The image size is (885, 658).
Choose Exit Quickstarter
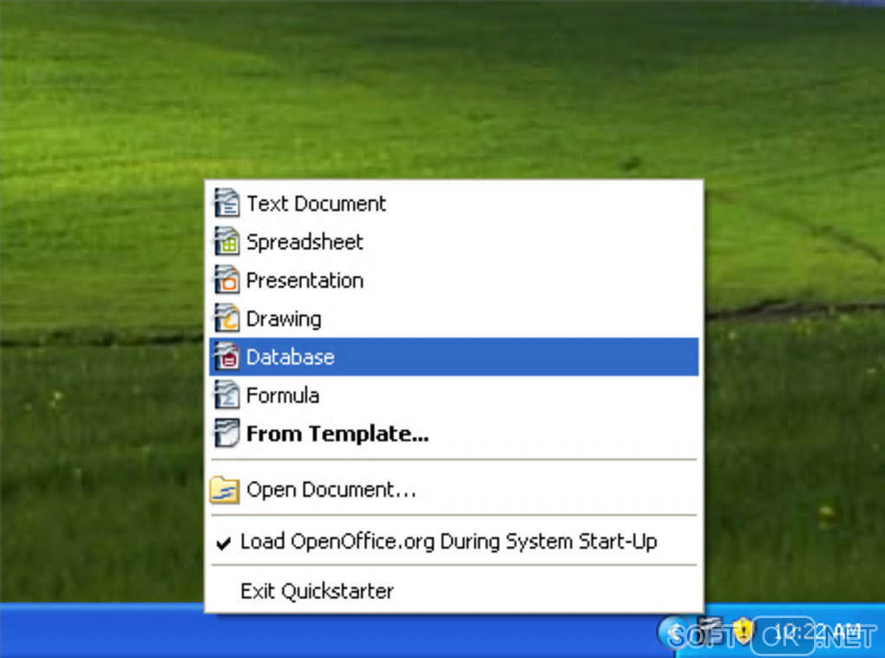point(454,591)
